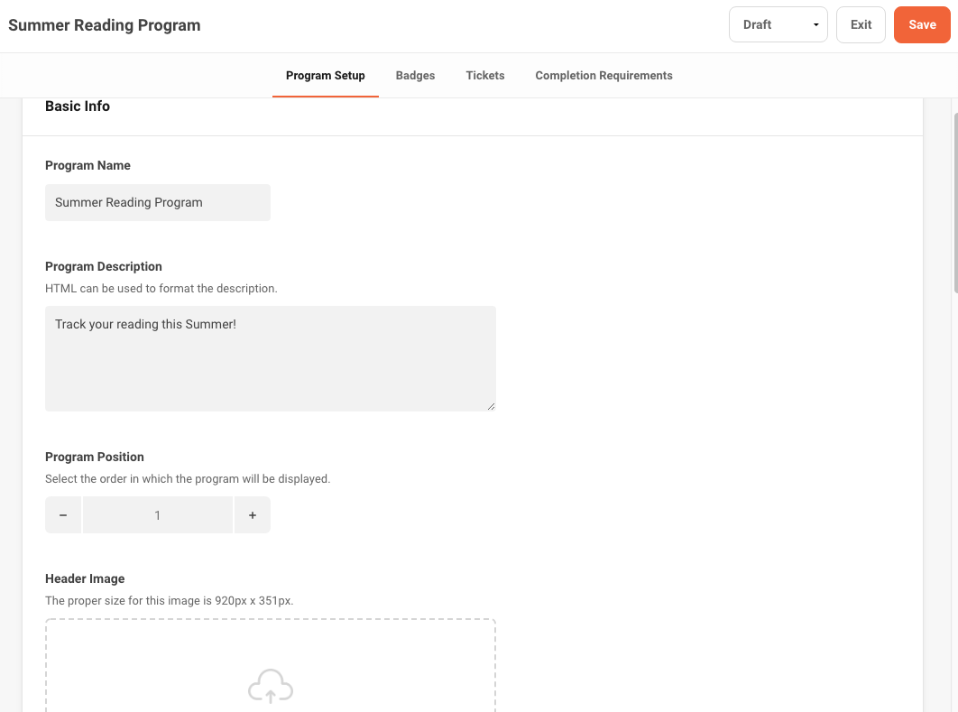Click the description textarea resize handle
Viewport: 958px width, 712px height.
tap(492, 406)
